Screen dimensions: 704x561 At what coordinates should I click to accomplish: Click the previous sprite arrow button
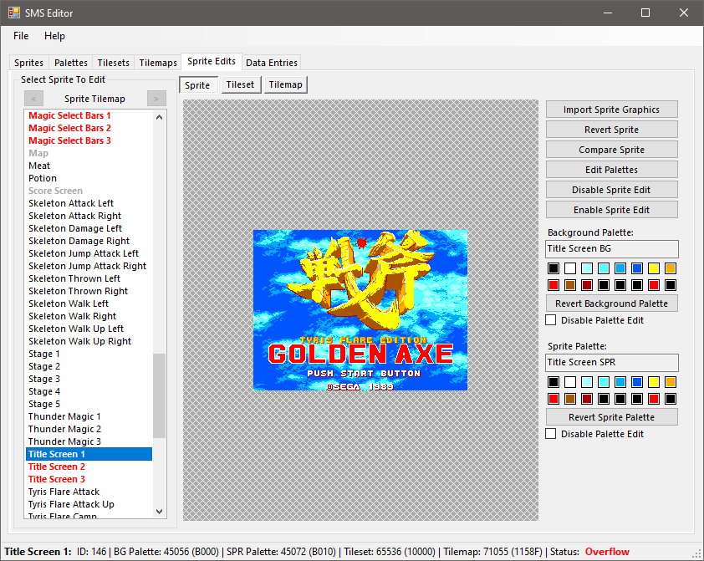[33, 99]
